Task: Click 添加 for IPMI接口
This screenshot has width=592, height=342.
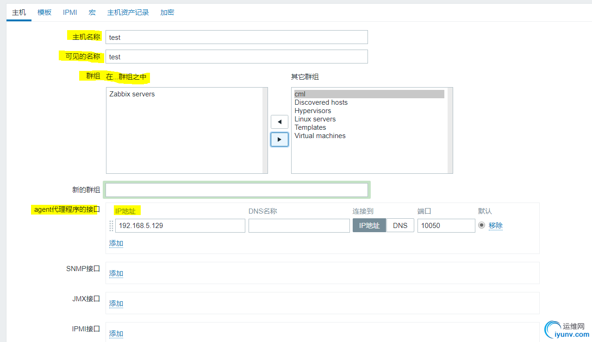Action: pos(116,334)
